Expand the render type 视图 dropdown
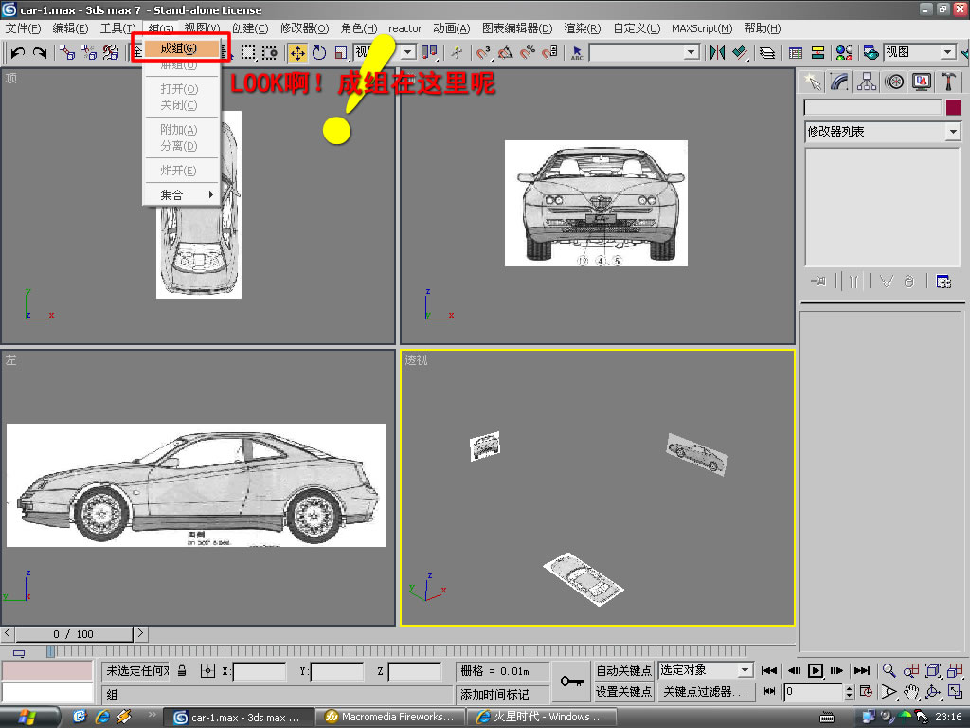 pos(947,53)
